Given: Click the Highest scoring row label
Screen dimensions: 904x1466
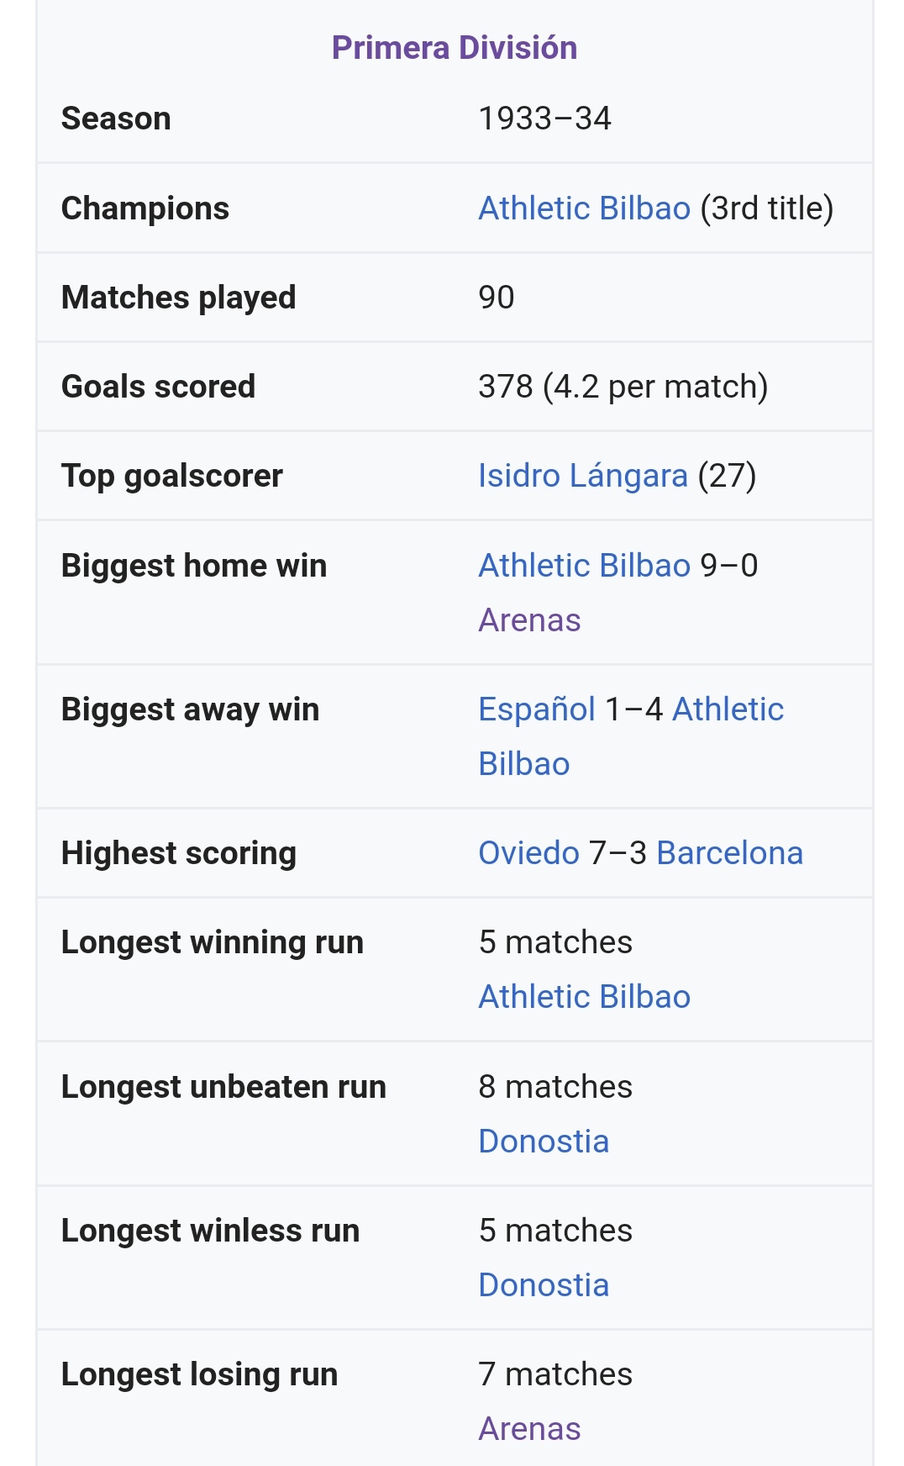Looking at the screenshot, I should [179, 853].
